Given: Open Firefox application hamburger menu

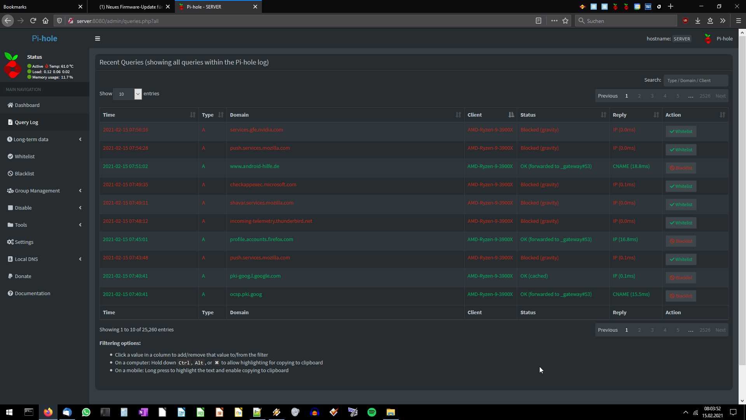Looking at the screenshot, I should click(x=739, y=21).
